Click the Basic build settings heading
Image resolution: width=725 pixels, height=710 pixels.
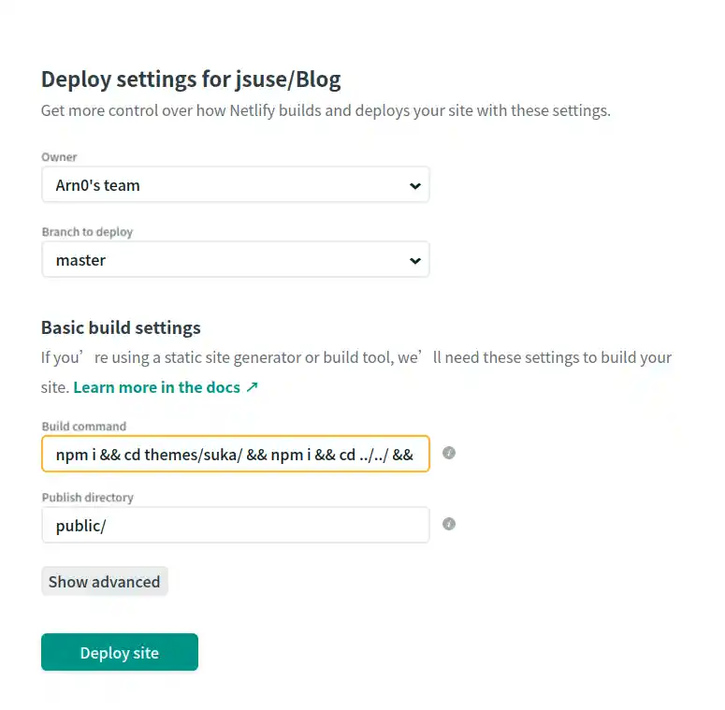121,327
